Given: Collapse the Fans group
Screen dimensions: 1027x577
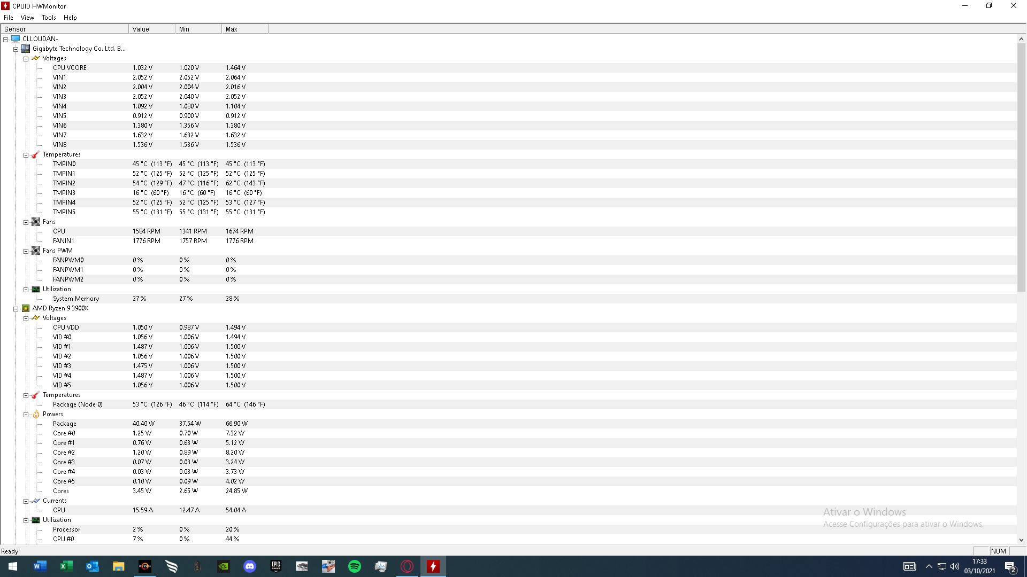Looking at the screenshot, I should 26,222.
